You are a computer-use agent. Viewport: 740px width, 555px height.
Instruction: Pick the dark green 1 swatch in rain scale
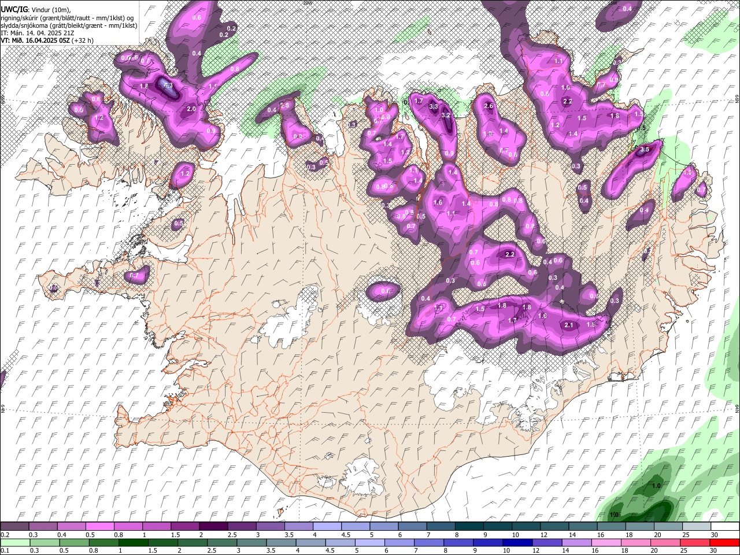(134, 542)
